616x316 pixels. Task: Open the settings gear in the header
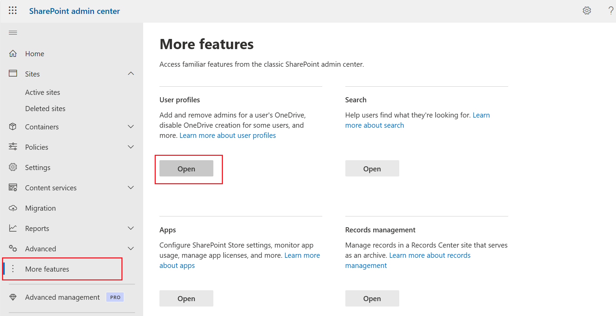pos(587,10)
